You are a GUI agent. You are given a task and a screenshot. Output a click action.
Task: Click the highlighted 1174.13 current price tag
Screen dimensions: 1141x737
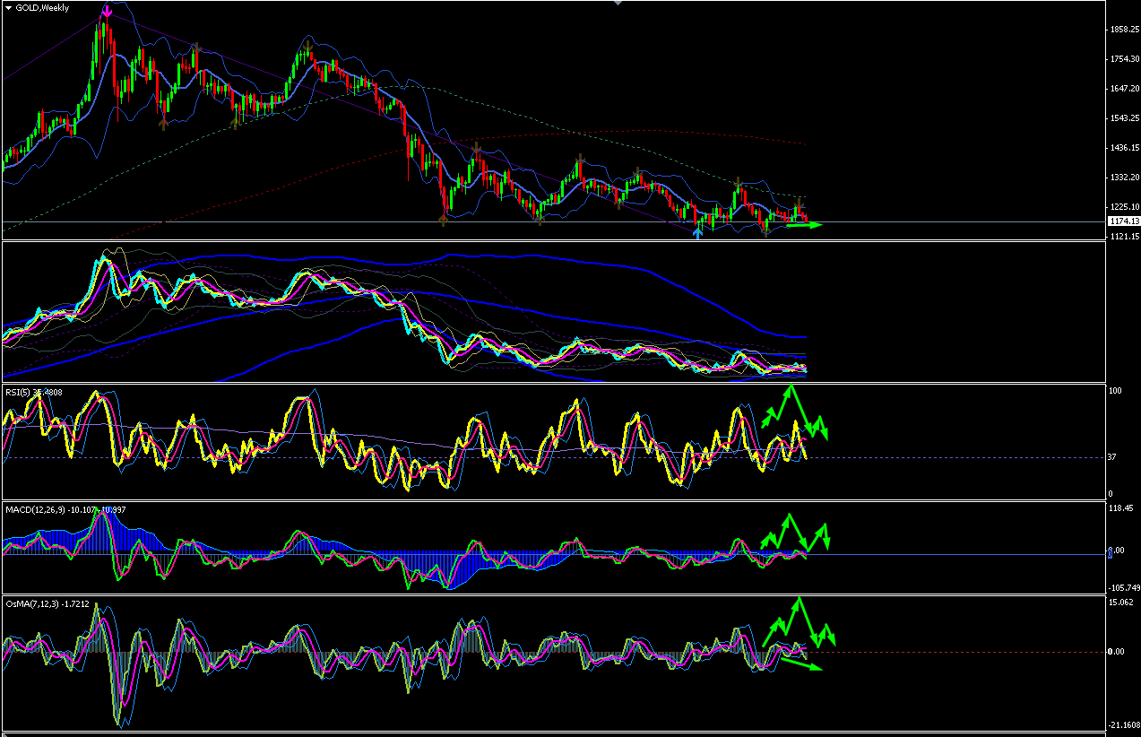(1123, 221)
